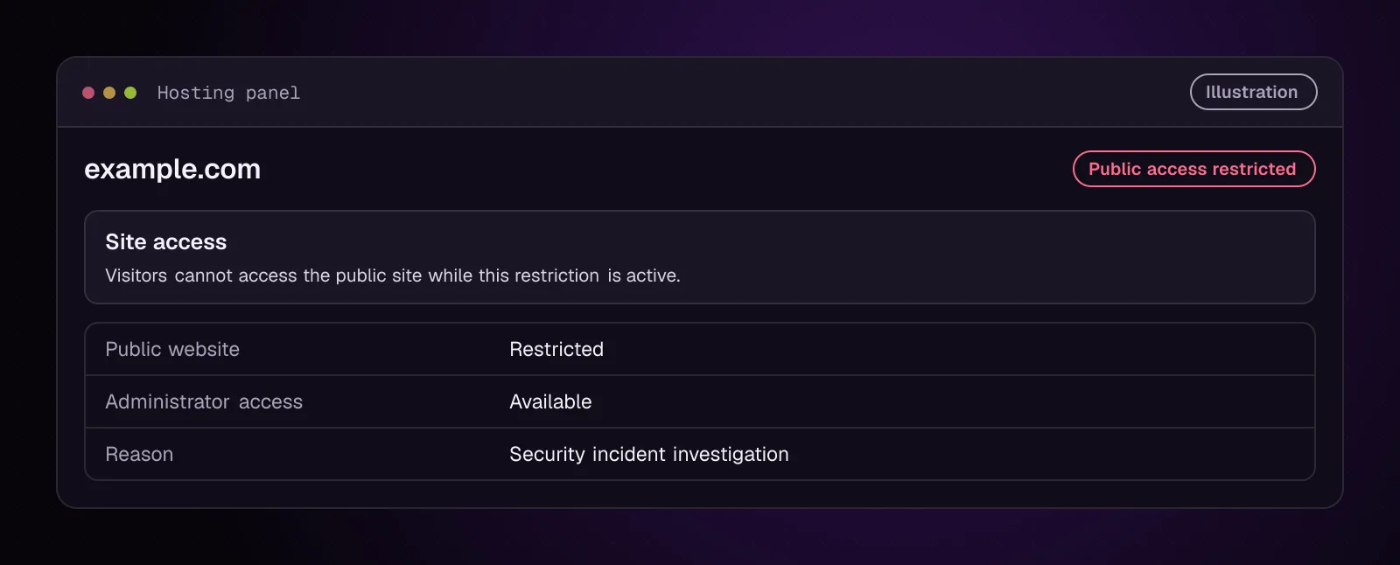Click the Illustration badge
The height and width of the screenshot is (565, 1400).
click(1253, 92)
